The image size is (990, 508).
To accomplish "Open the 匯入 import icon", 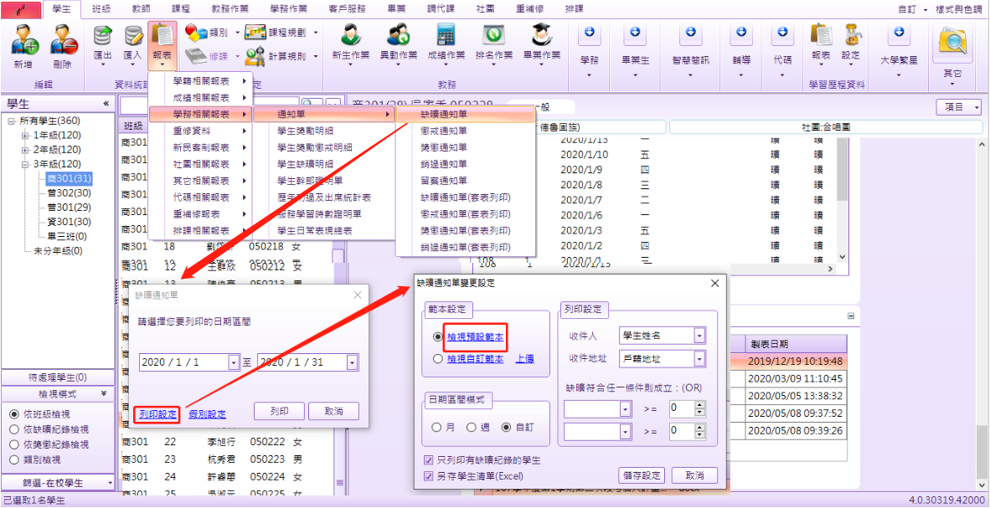I will (132, 39).
